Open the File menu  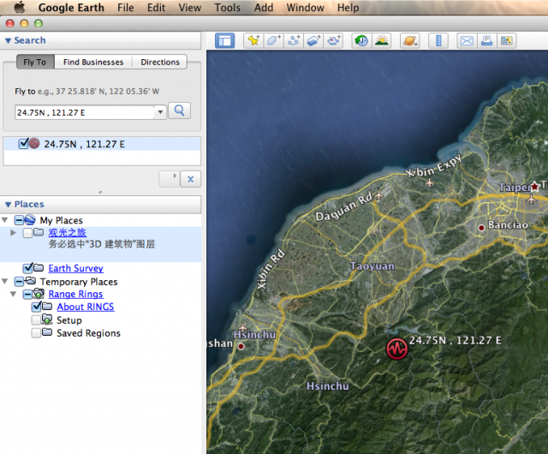click(x=126, y=8)
